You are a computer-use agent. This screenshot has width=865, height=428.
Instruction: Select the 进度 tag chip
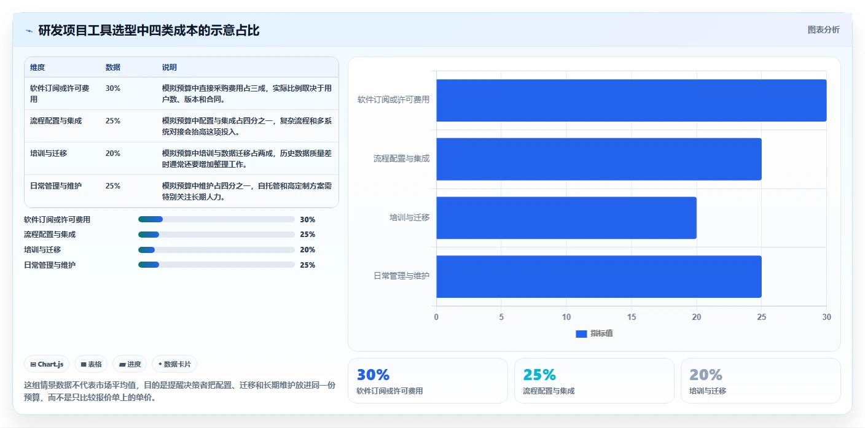130,364
